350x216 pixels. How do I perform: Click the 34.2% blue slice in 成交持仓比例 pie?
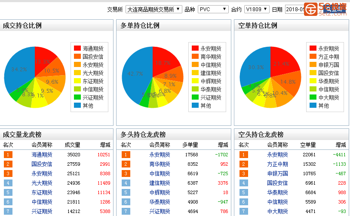[19, 69]
